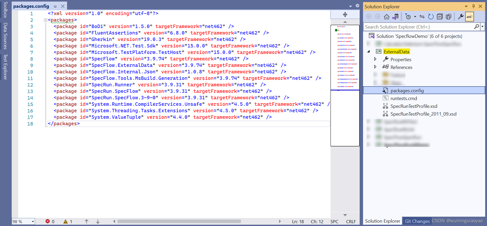487x226 pixels.
Task: Click the horizontal scrollbar thumb in editor
Action: point(179,221)
